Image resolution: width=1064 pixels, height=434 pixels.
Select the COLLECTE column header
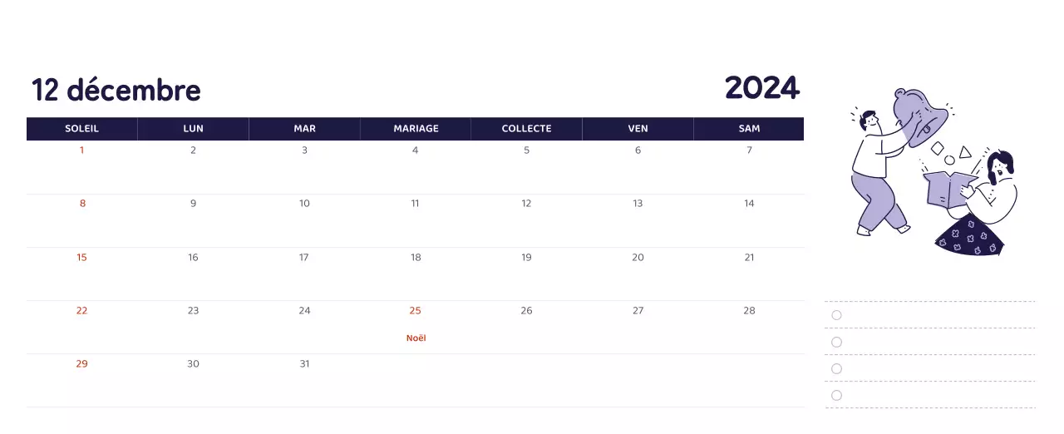coord(526,129)
